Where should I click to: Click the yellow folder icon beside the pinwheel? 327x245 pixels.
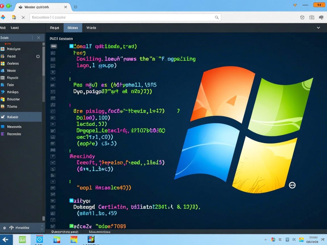pos(14,17)
